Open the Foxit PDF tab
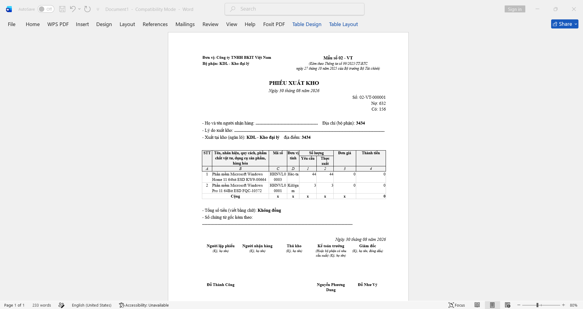Viewport: 583px width, 309px height. point(274,24)
